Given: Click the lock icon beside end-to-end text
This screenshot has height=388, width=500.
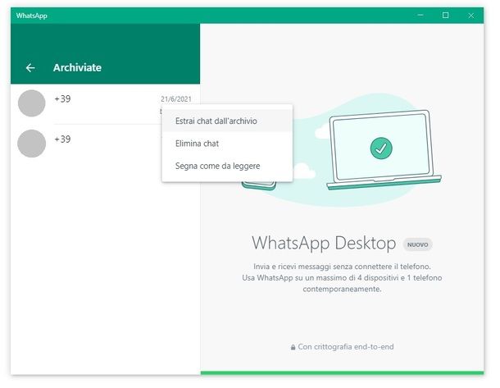Looking at the screenshot, I should coord(293,347).
